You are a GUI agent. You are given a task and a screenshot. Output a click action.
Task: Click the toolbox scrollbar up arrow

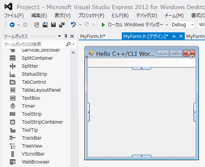73,52
